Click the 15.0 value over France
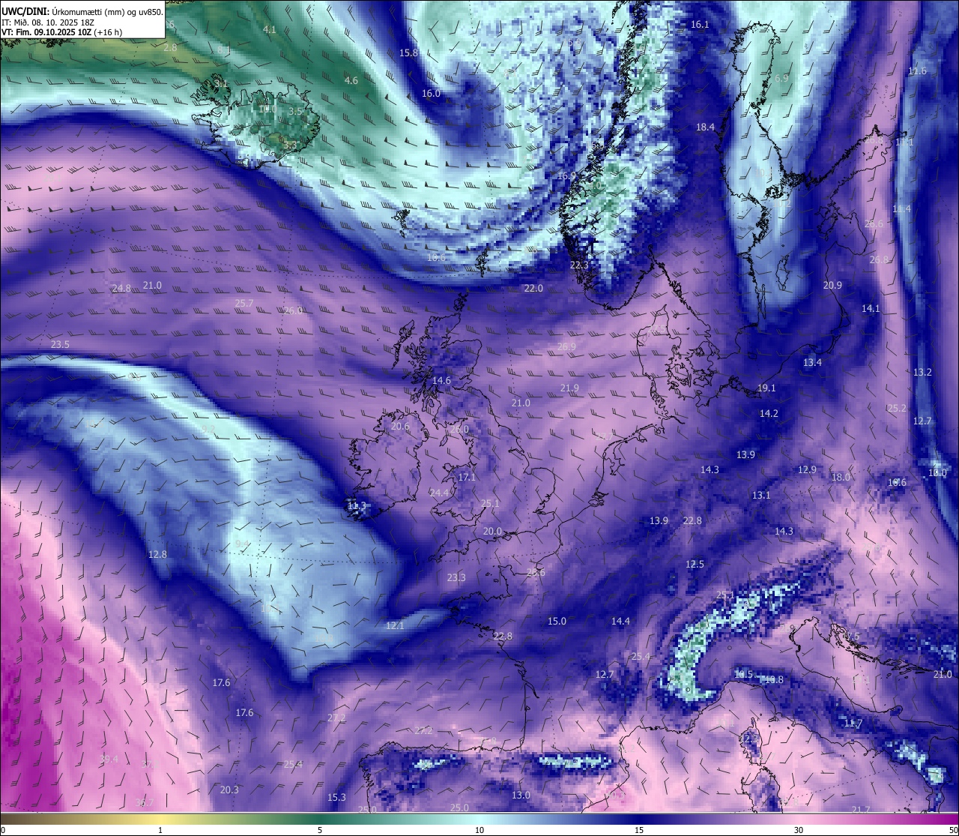Screen dimensions: 959x836 click(557, 622)
